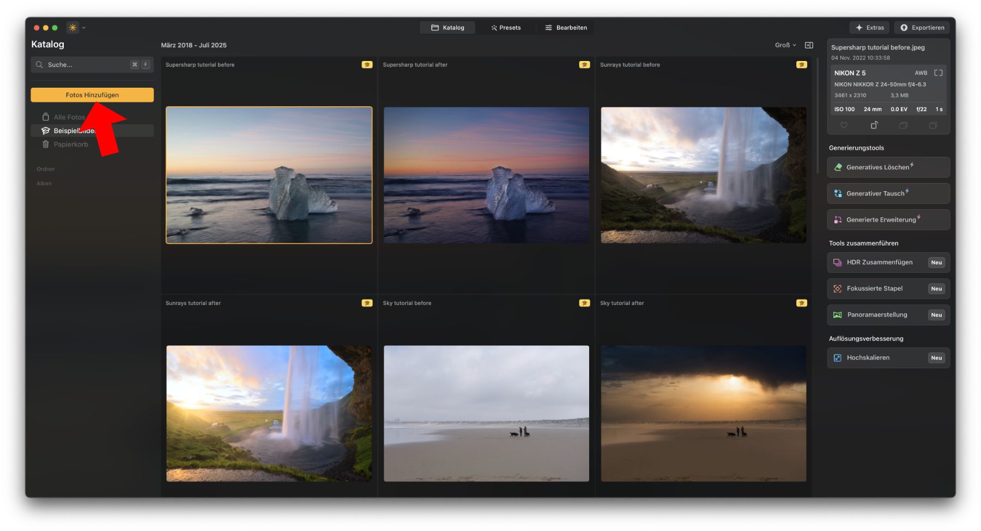
Task: Click the Generierte Erweiterung icon
Action: [x=838, y=219]
